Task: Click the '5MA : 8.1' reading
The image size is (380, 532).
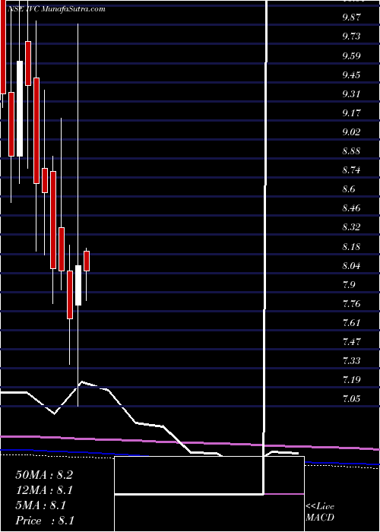Action: [41, 506]
